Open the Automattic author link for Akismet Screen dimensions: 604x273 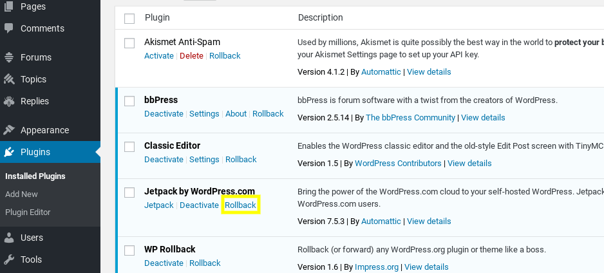[x=381, y=72]
